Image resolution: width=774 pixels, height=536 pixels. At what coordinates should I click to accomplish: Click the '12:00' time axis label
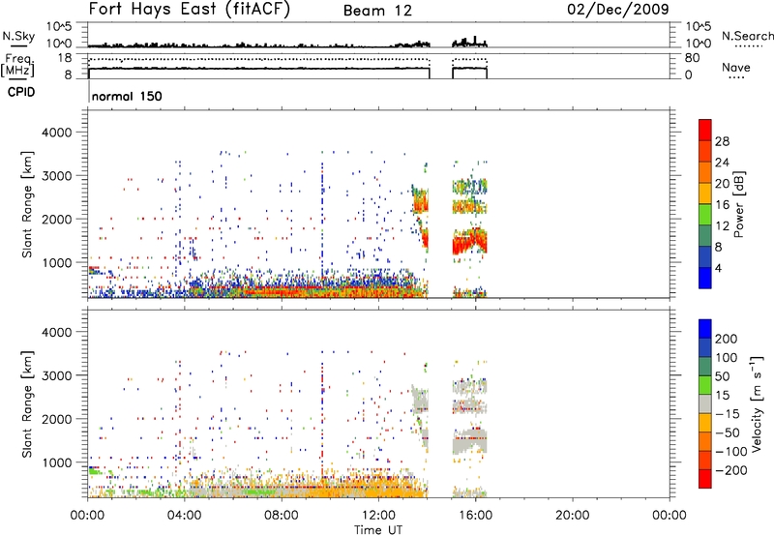pos(378,516)
